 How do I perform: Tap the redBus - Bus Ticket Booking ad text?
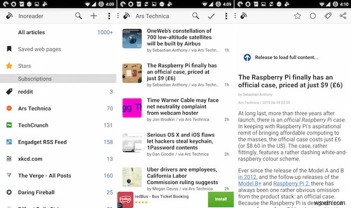pos(161,196)
